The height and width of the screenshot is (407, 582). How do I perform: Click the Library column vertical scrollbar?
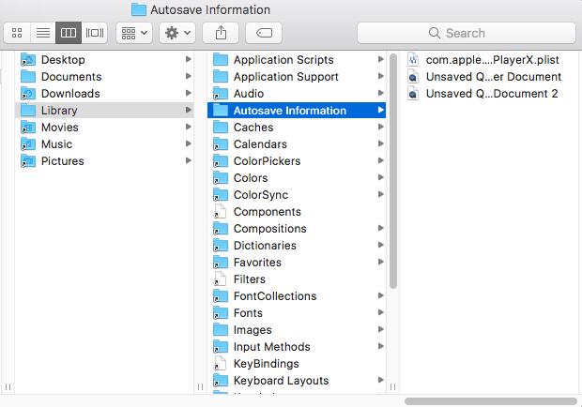click(x=393, y=171)
